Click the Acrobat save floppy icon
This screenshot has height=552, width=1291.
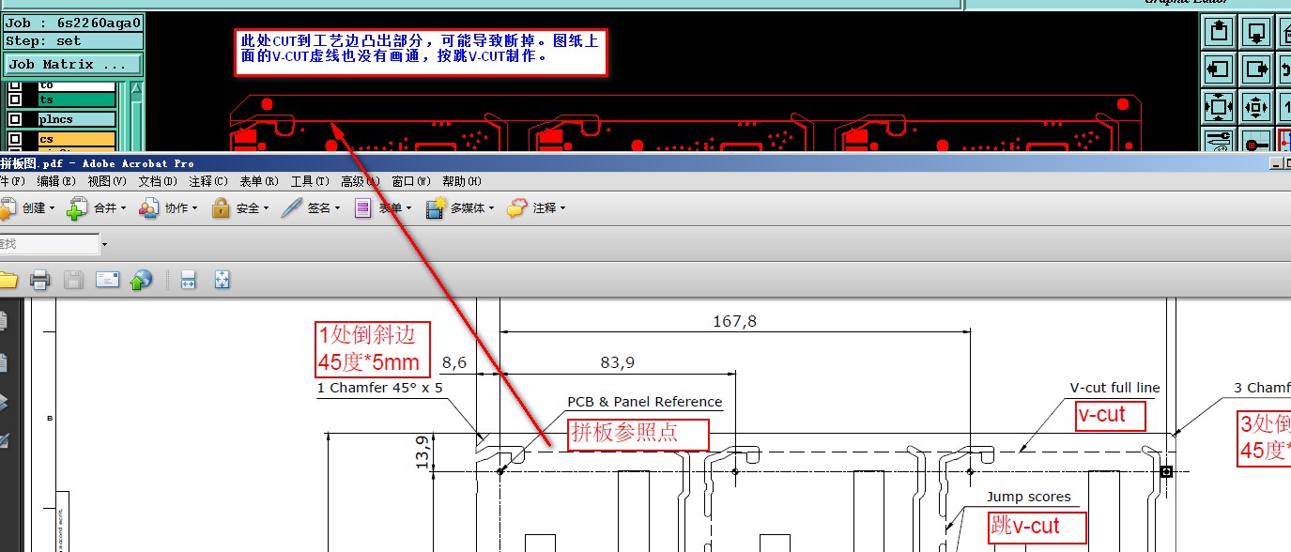tap(73, 280)
